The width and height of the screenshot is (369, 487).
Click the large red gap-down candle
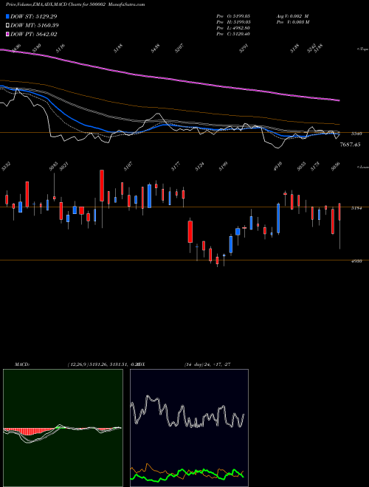tap(190, 232)
